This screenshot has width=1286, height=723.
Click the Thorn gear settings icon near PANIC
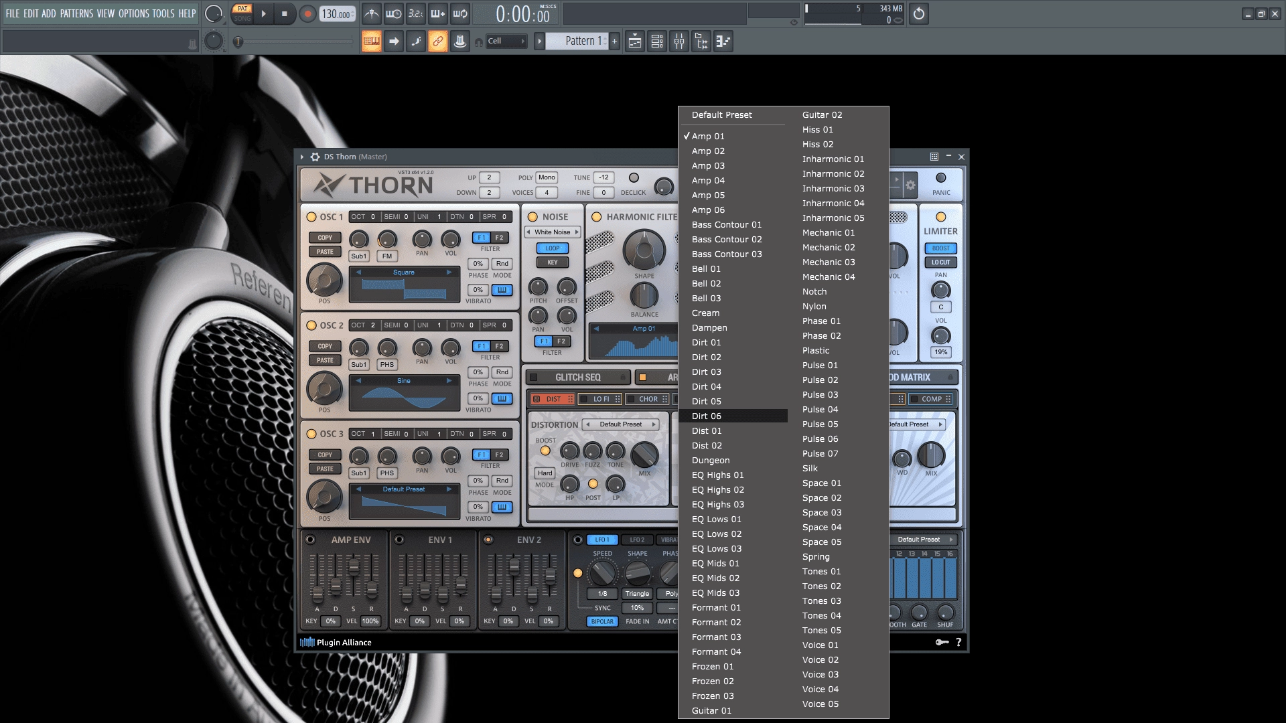pyautogui.click(x=910, y=185)
